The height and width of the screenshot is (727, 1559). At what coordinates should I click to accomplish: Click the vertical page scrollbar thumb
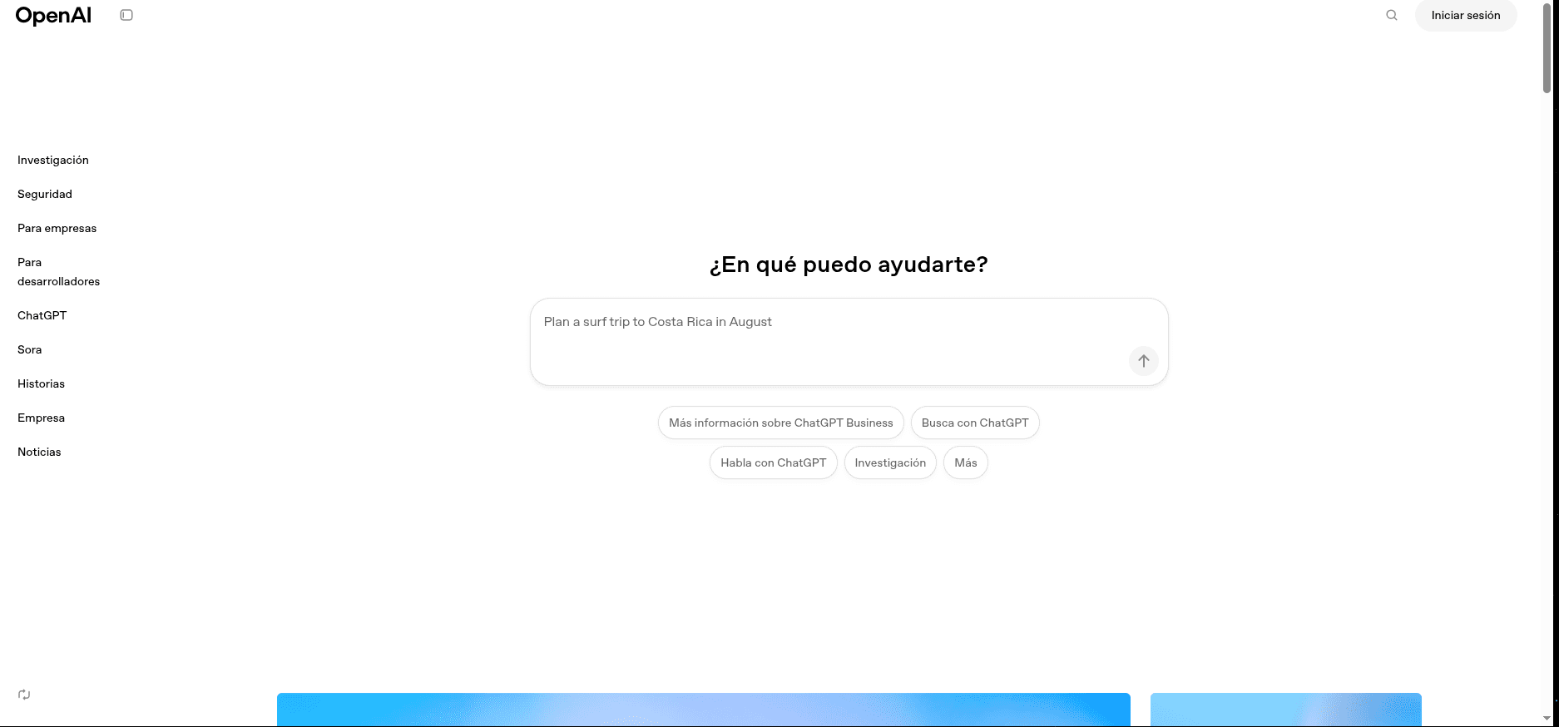coord(1547,50)
